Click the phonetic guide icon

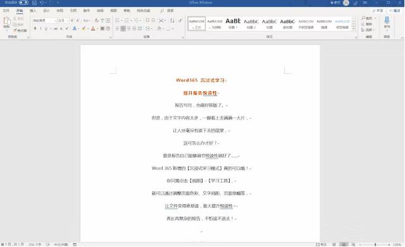tap(103, 20)
